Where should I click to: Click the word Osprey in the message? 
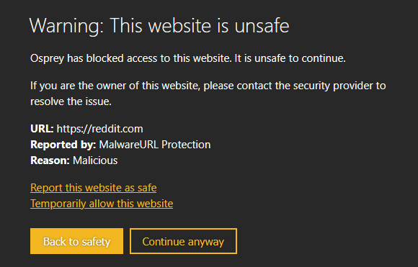[x=47, y=58]
